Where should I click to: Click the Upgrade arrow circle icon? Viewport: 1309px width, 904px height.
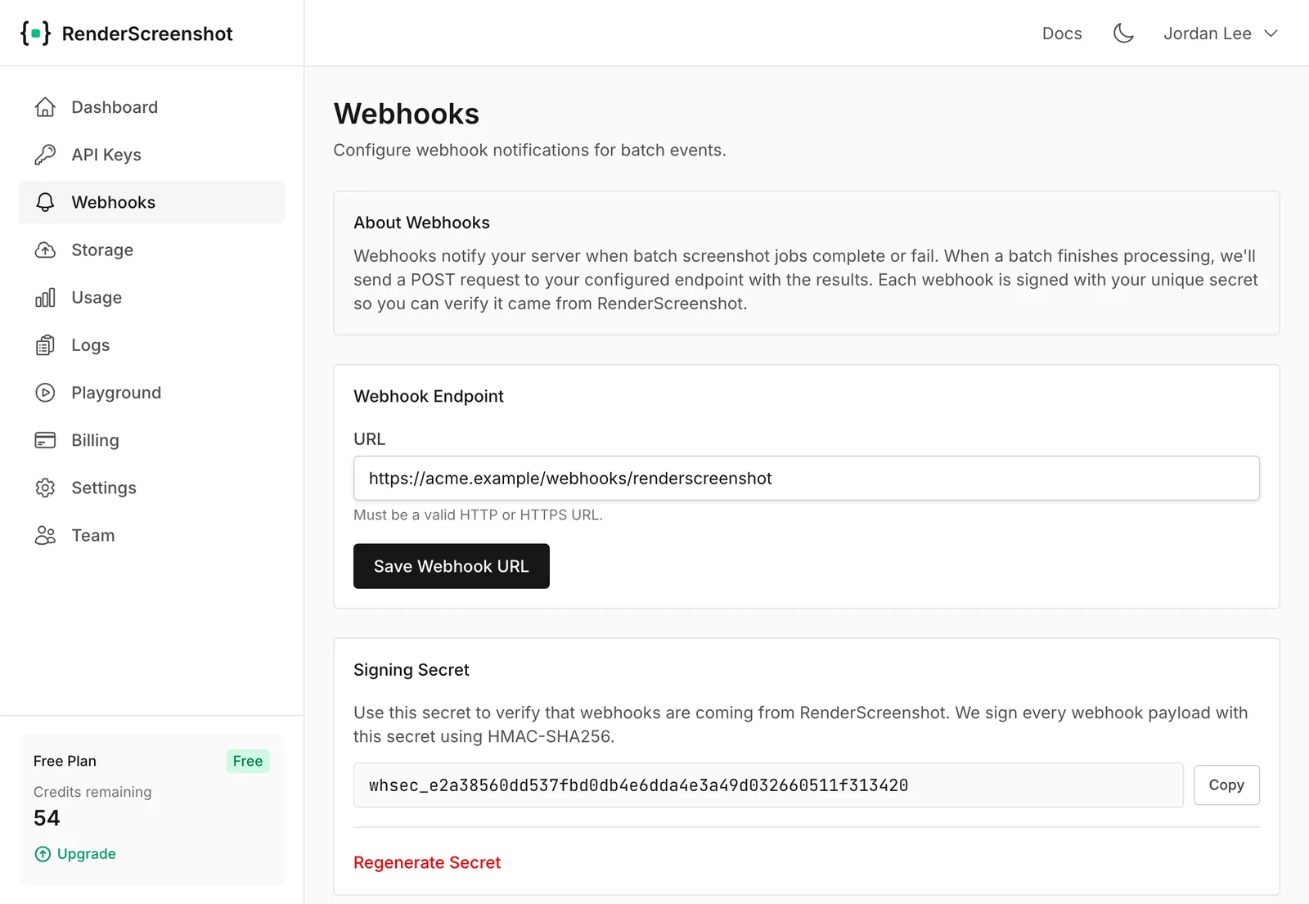(43, 854)
